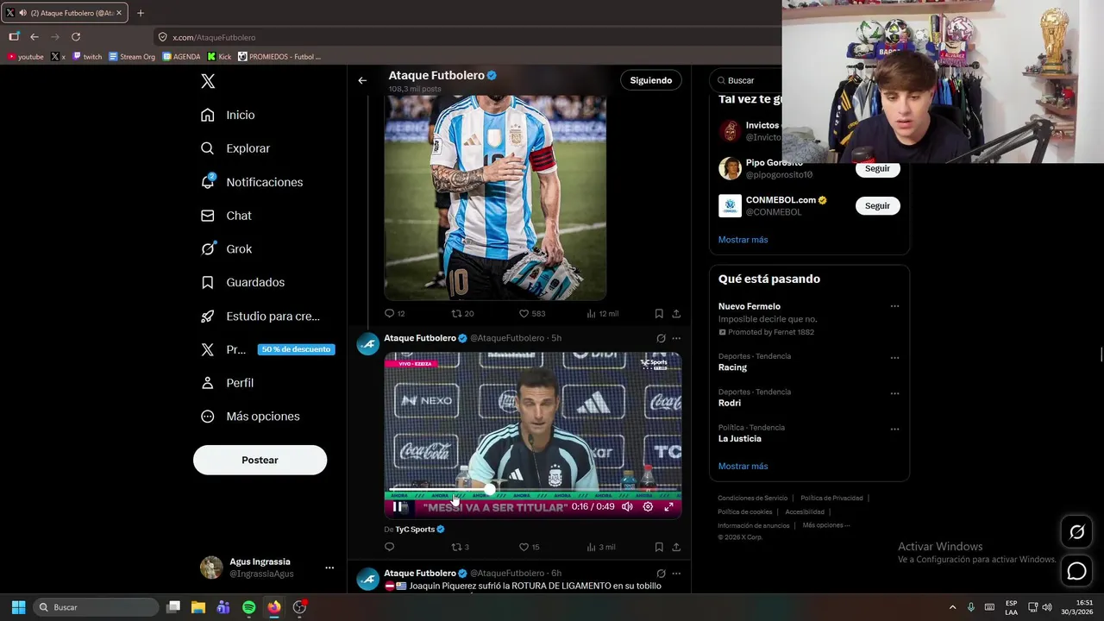Click the Postear button
The height and width of the screenshot is (621, 1104).
click(x=260, y=460)
